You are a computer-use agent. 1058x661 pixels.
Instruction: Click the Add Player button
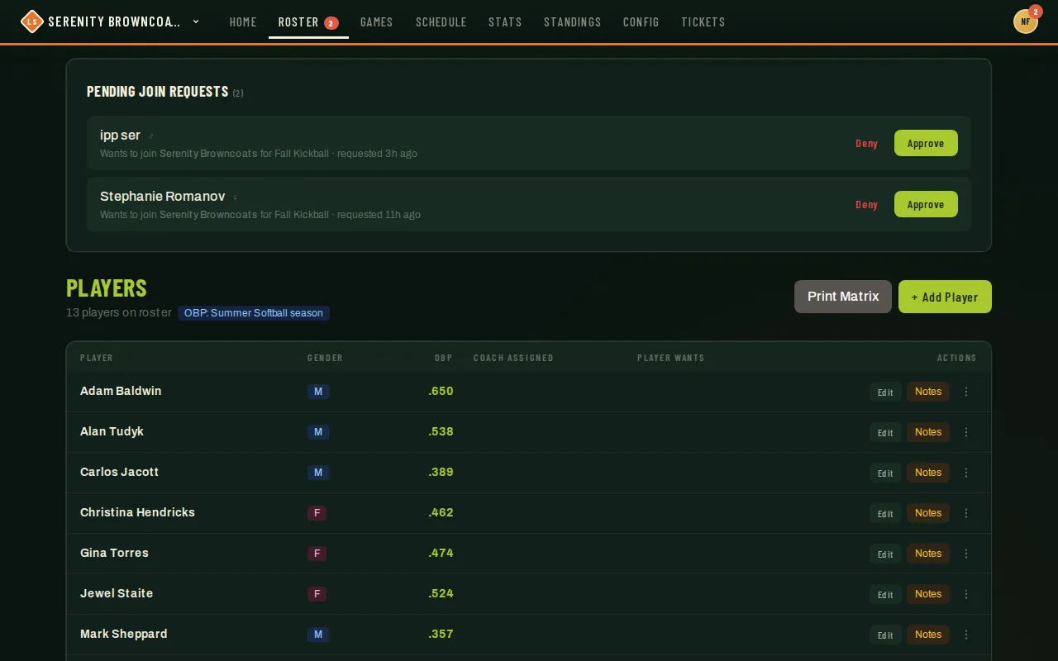945,297
